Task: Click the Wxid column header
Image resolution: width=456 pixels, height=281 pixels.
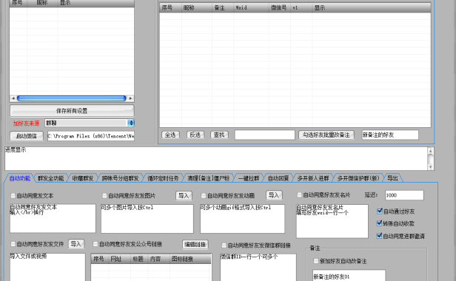Action: click(251, 8)
